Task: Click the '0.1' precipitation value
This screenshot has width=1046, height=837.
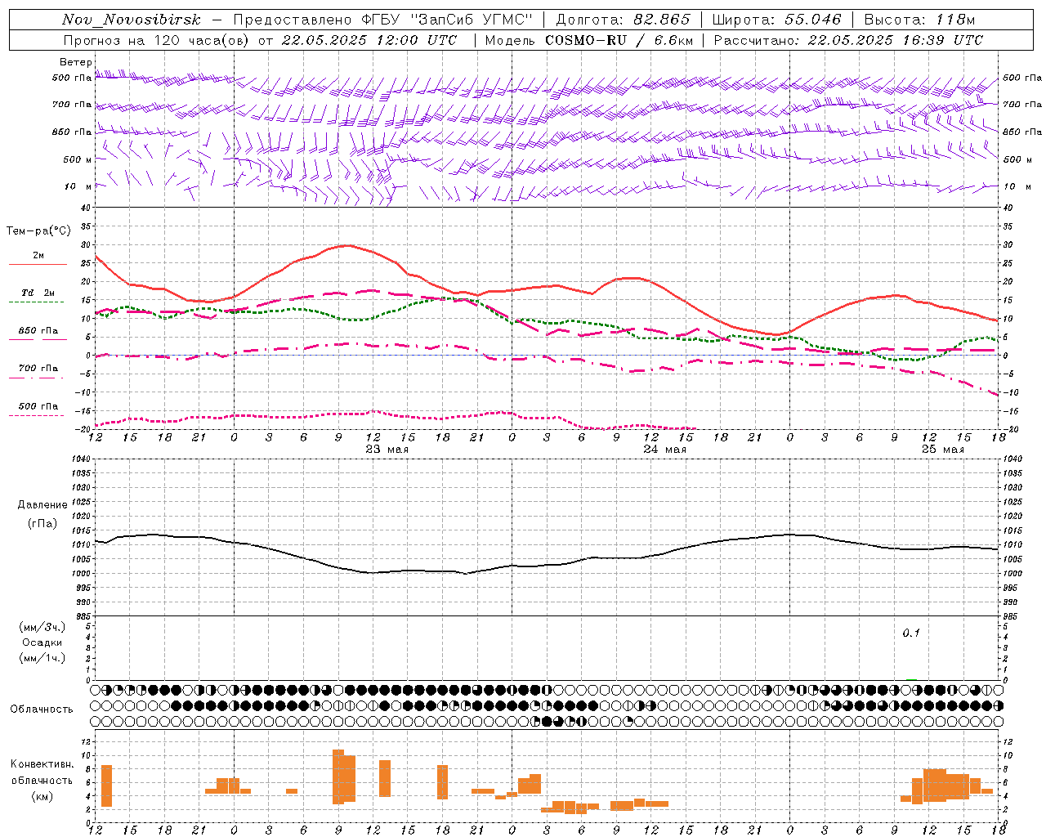Action: pyautogui.click(x=911, y=633)
